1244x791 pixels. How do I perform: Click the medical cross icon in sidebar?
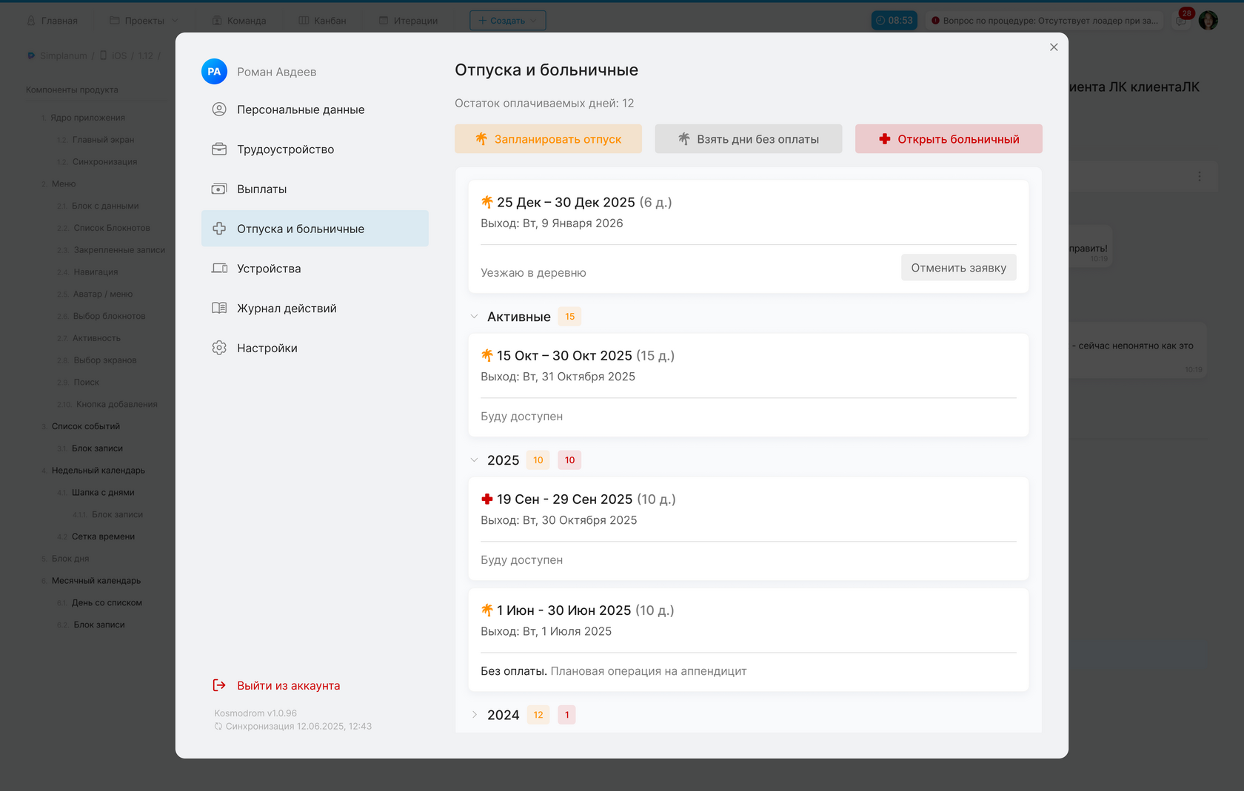(x=219, y=229)
